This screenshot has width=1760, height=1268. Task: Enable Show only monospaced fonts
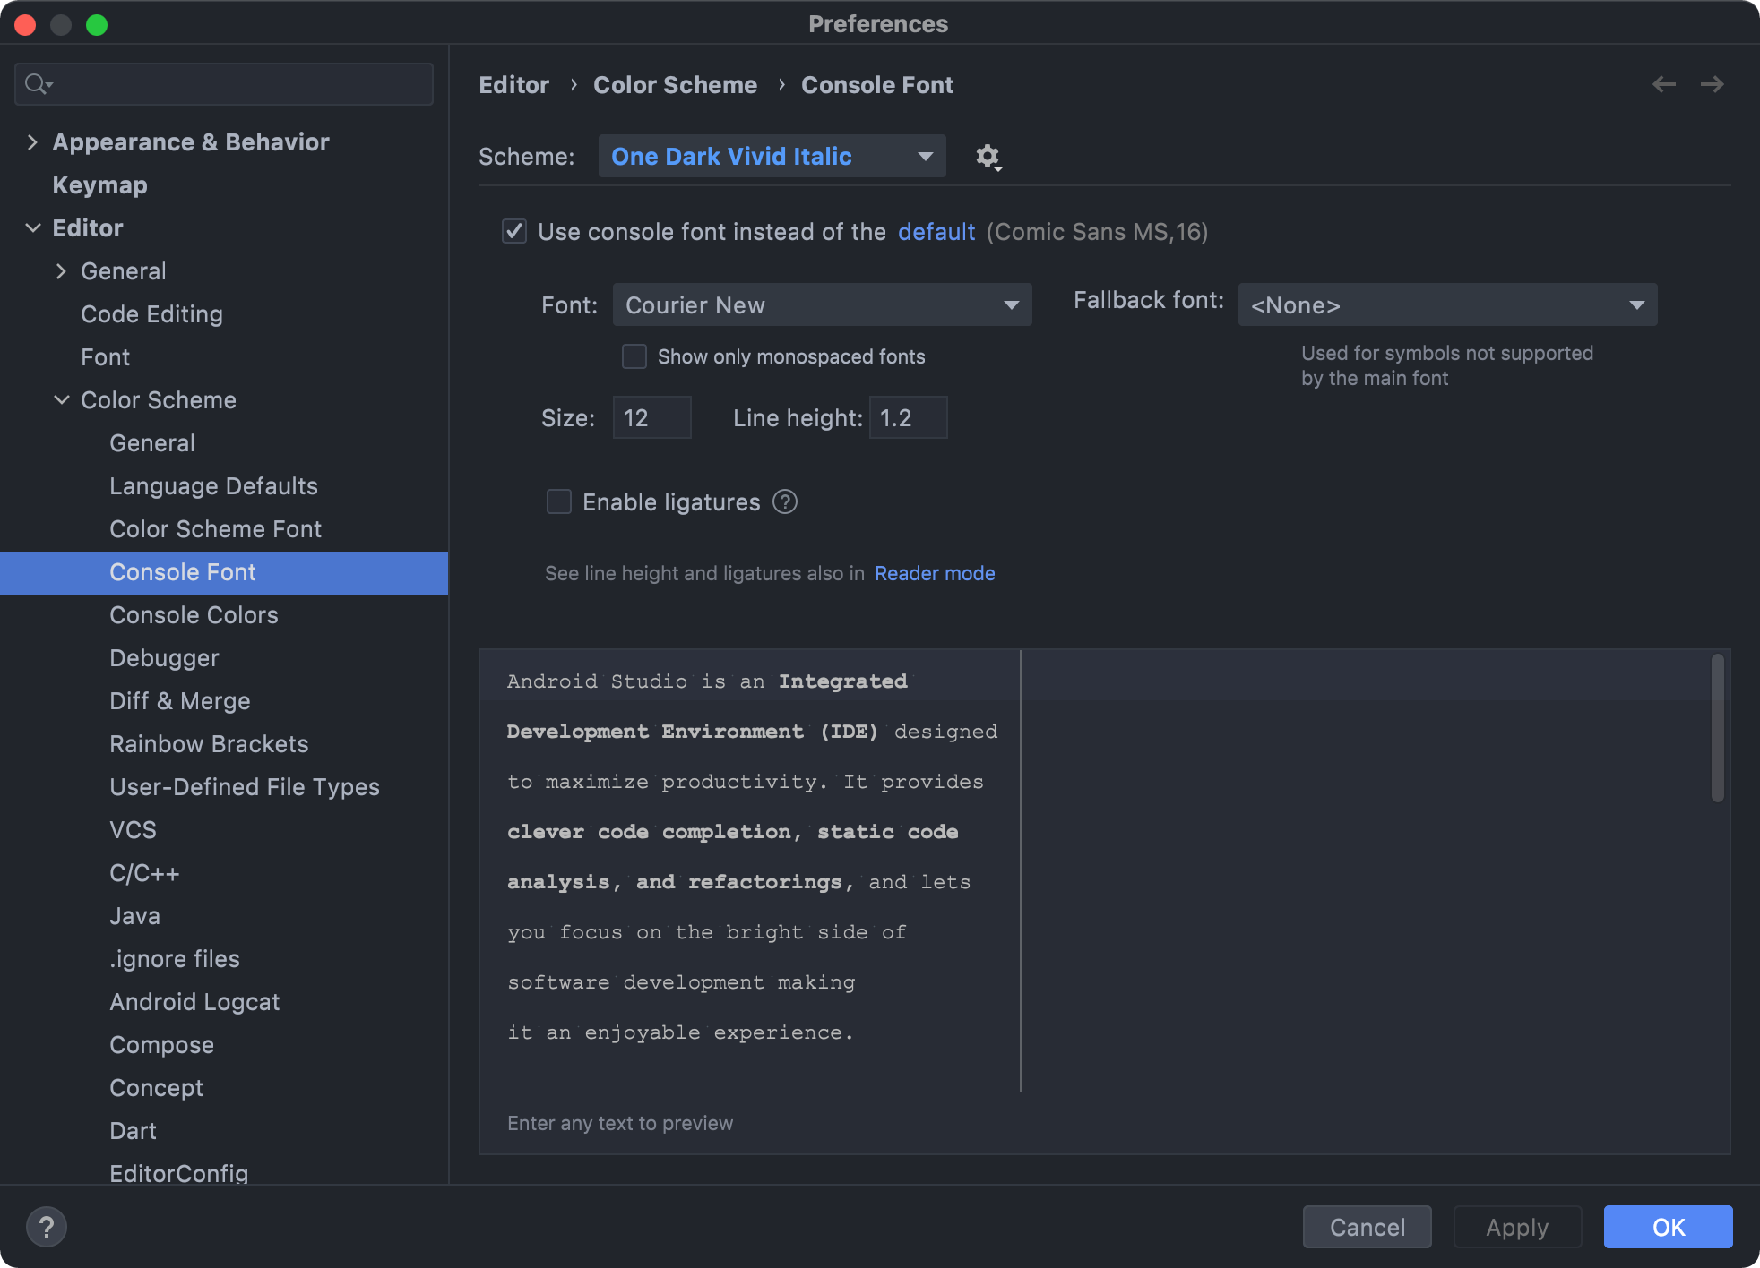634,356
